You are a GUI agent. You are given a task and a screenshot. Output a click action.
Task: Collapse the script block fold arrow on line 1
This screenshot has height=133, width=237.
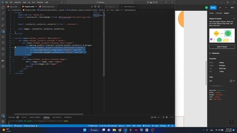coord(13,13)
